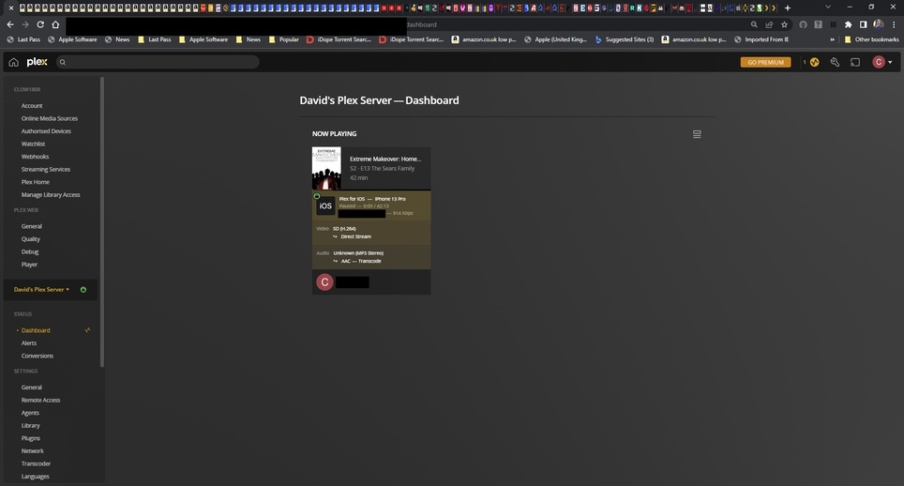Viewport: 904px width, 486px height.
Task: Click the green server status indicator
Action: pos(83,289)
